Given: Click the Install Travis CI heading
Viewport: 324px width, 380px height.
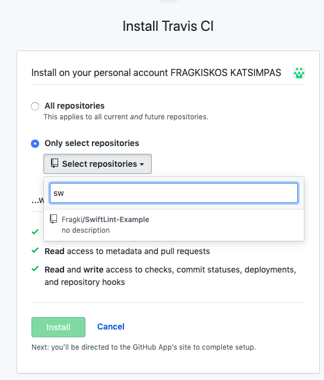Looking at the screenshot, I should [168, 26].
